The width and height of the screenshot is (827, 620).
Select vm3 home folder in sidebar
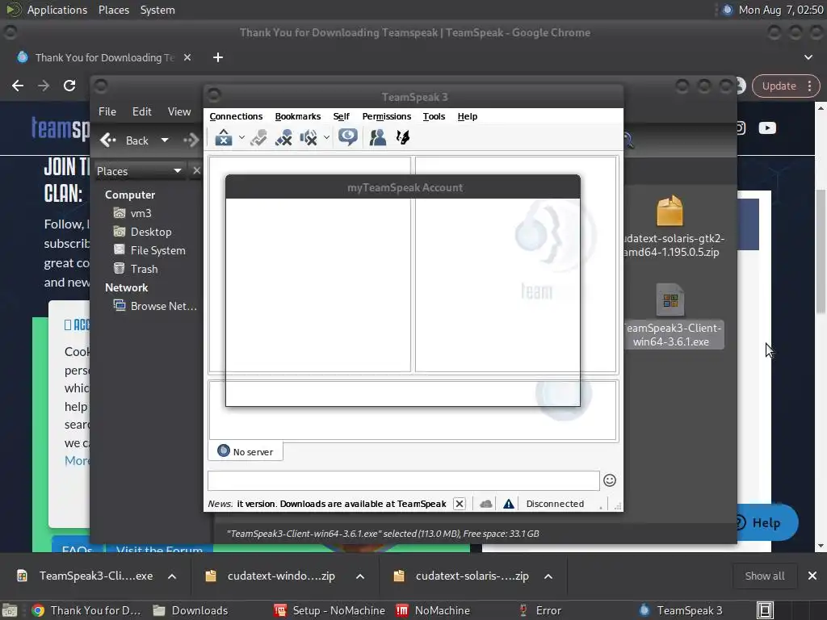pyautogui.click(x=132, y=213)
